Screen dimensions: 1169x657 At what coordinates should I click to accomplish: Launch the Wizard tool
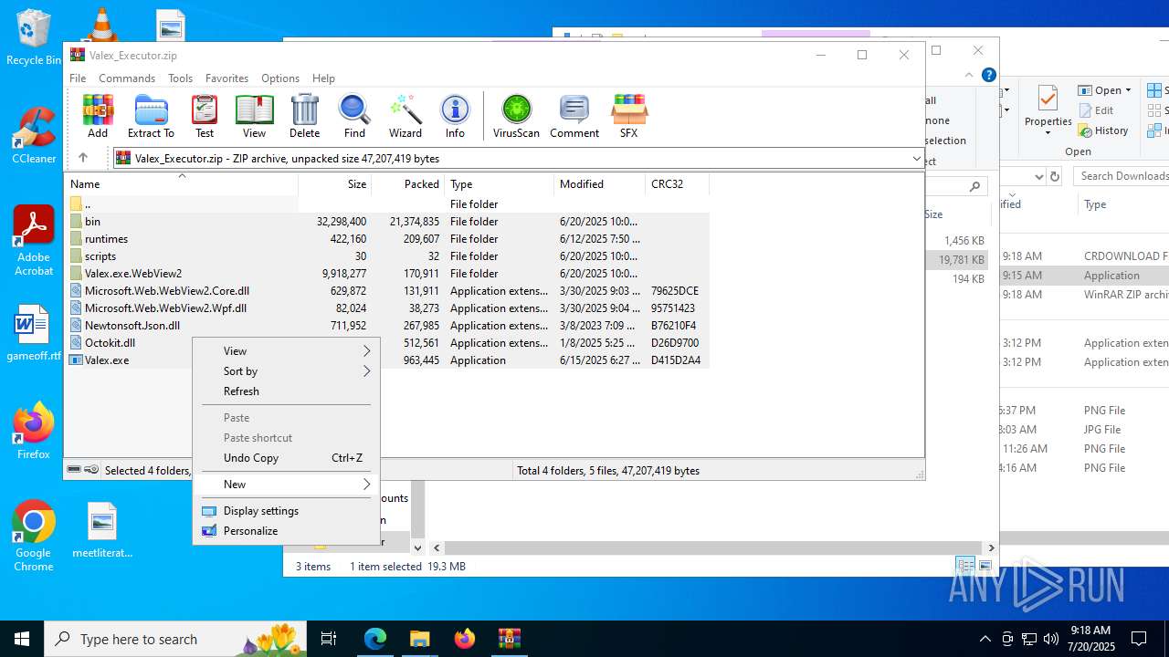tap(405, 116)
